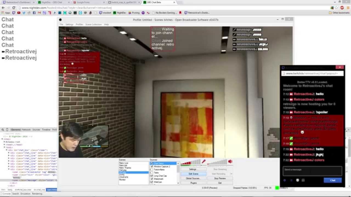The width and height of the screenshot is (351, 197).
Task: Open the No Borders Gaming bookmark
Action: click(164, 13)
